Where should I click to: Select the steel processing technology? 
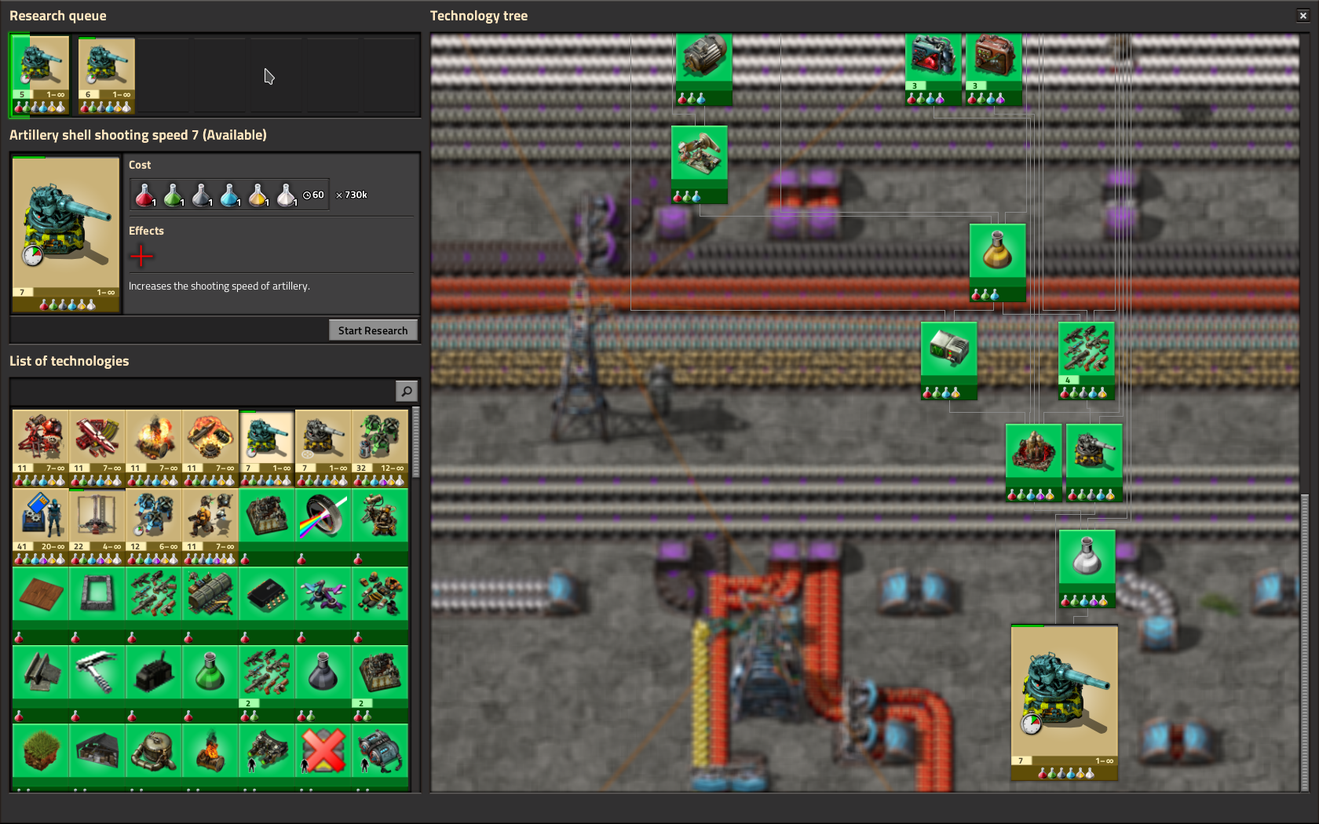click(x=39, y=671)
